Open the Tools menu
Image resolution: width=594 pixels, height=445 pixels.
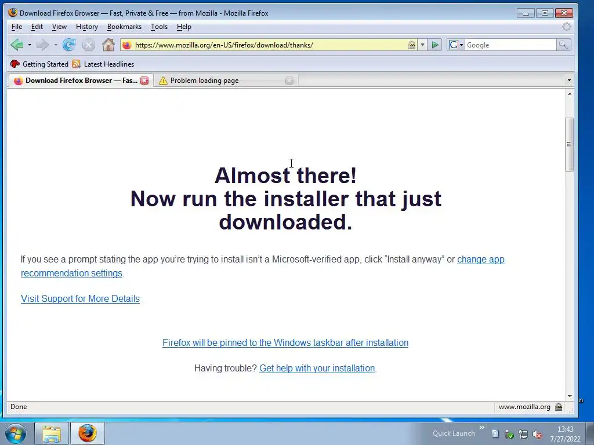pyautogui.click(x=159, y=27)
